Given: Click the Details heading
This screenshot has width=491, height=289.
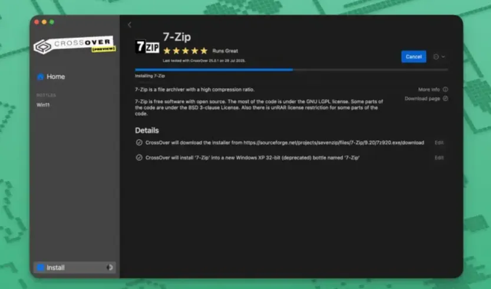Looking at the screenshot, I should pyautogui.click(x=147, y=131).
